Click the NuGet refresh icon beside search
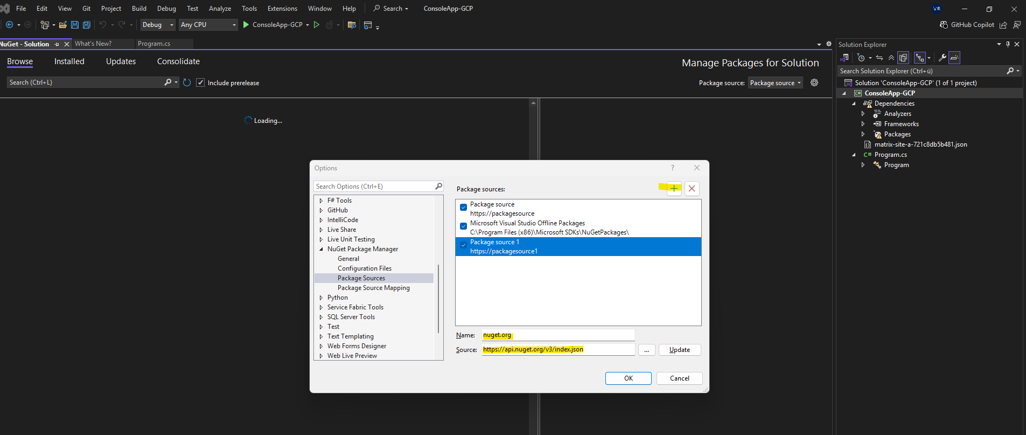This screenshot has height=435, width=1026. pos(187,82)
